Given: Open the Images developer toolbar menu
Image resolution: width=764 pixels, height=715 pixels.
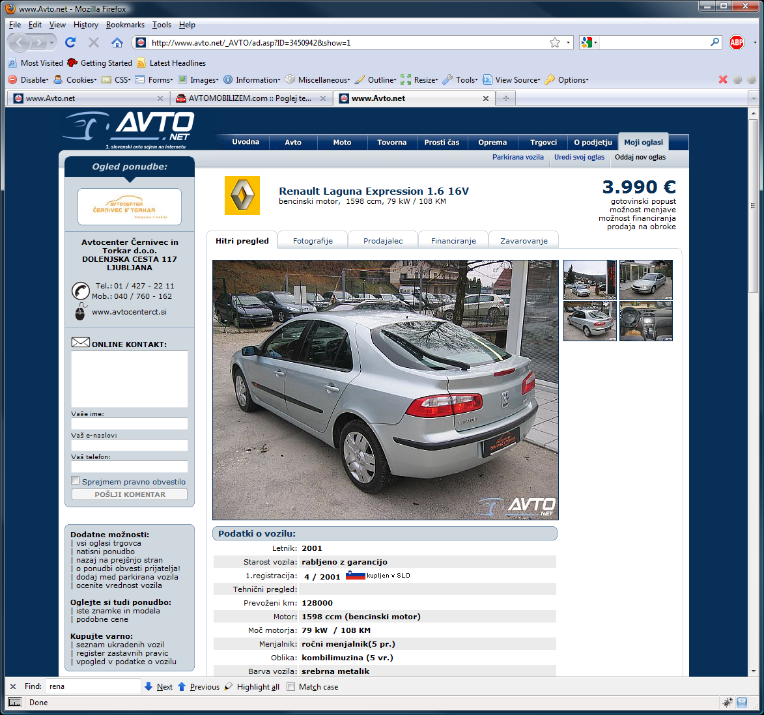Looking at the screenshot, I should (x=198, y=80).
